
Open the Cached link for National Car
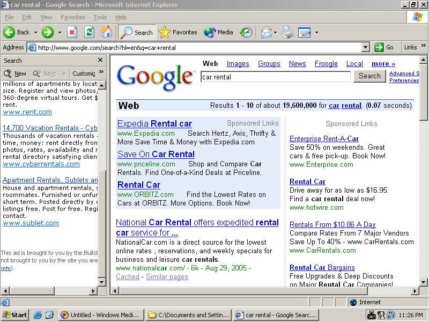[128, 277]
